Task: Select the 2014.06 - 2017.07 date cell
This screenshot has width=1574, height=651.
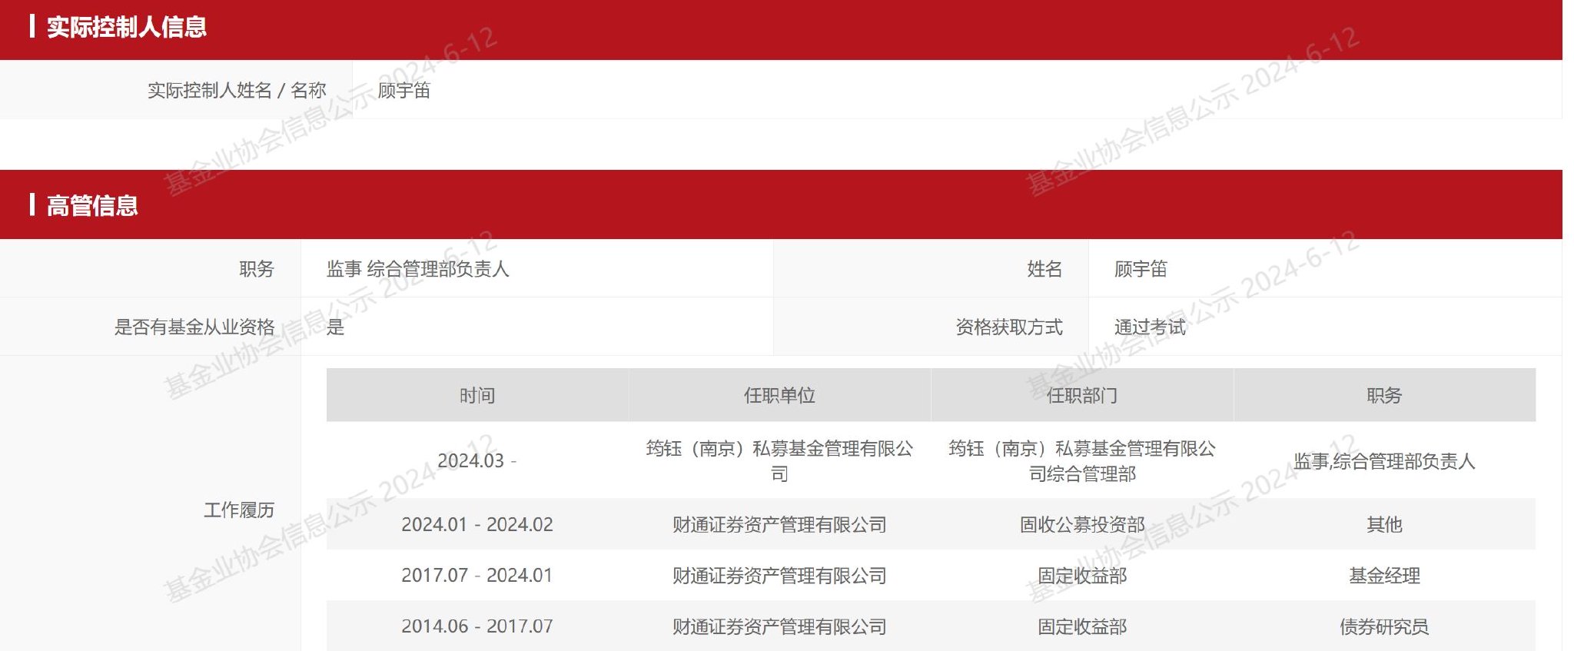Action: [477, 626]
